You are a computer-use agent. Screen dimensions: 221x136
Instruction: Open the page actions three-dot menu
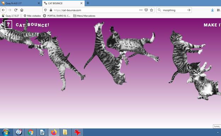tap(141, 10)
